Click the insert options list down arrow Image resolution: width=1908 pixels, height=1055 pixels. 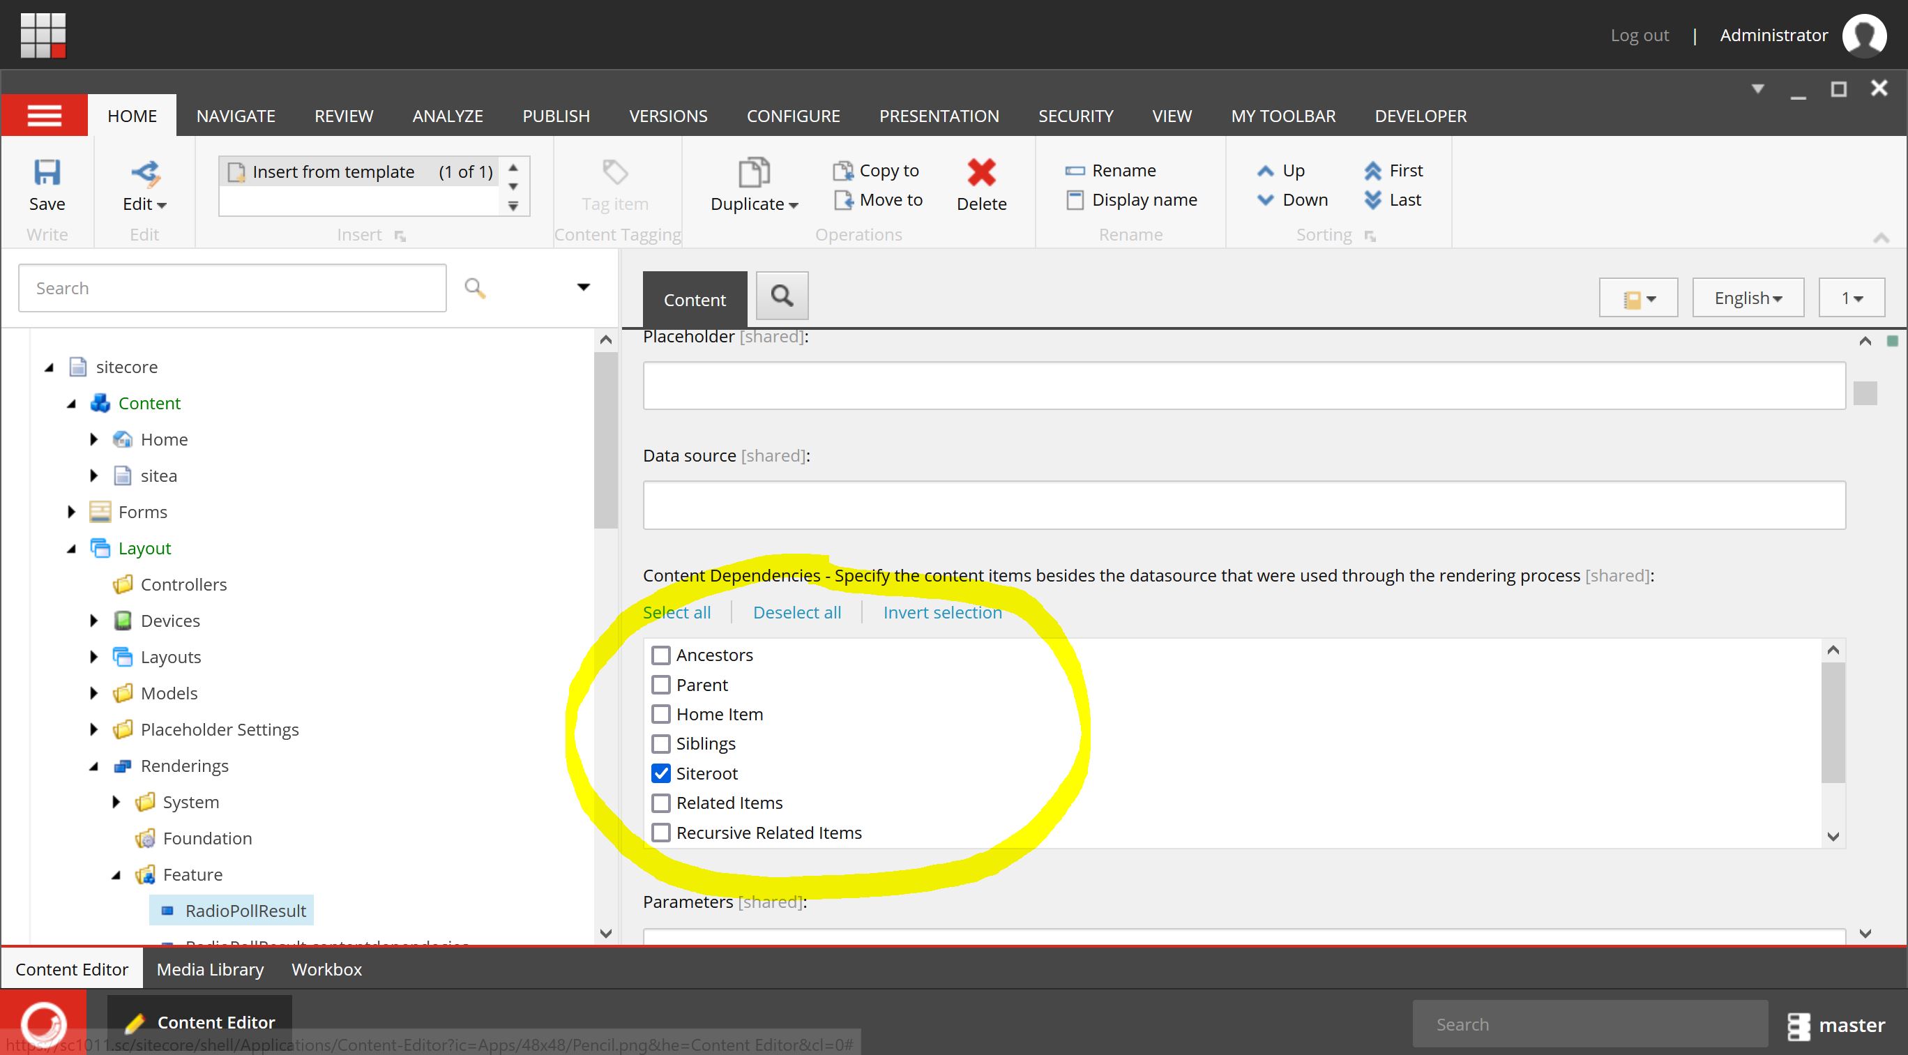513,187
